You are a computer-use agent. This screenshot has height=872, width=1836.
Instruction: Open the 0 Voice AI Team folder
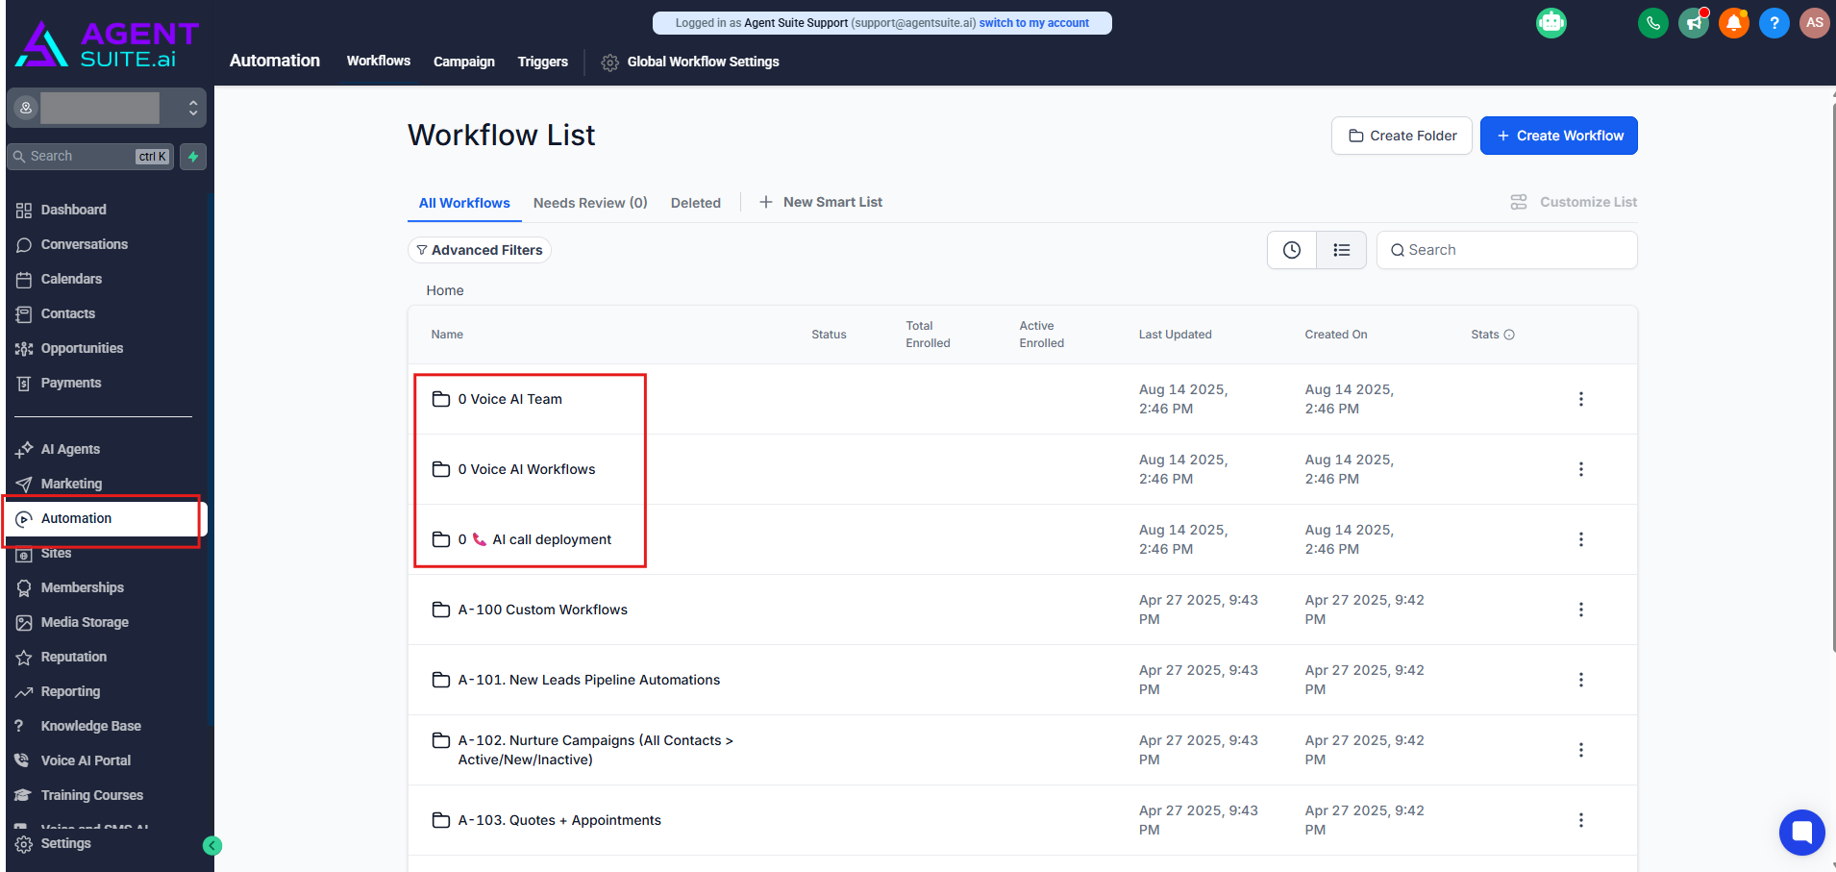pos(509,399)
